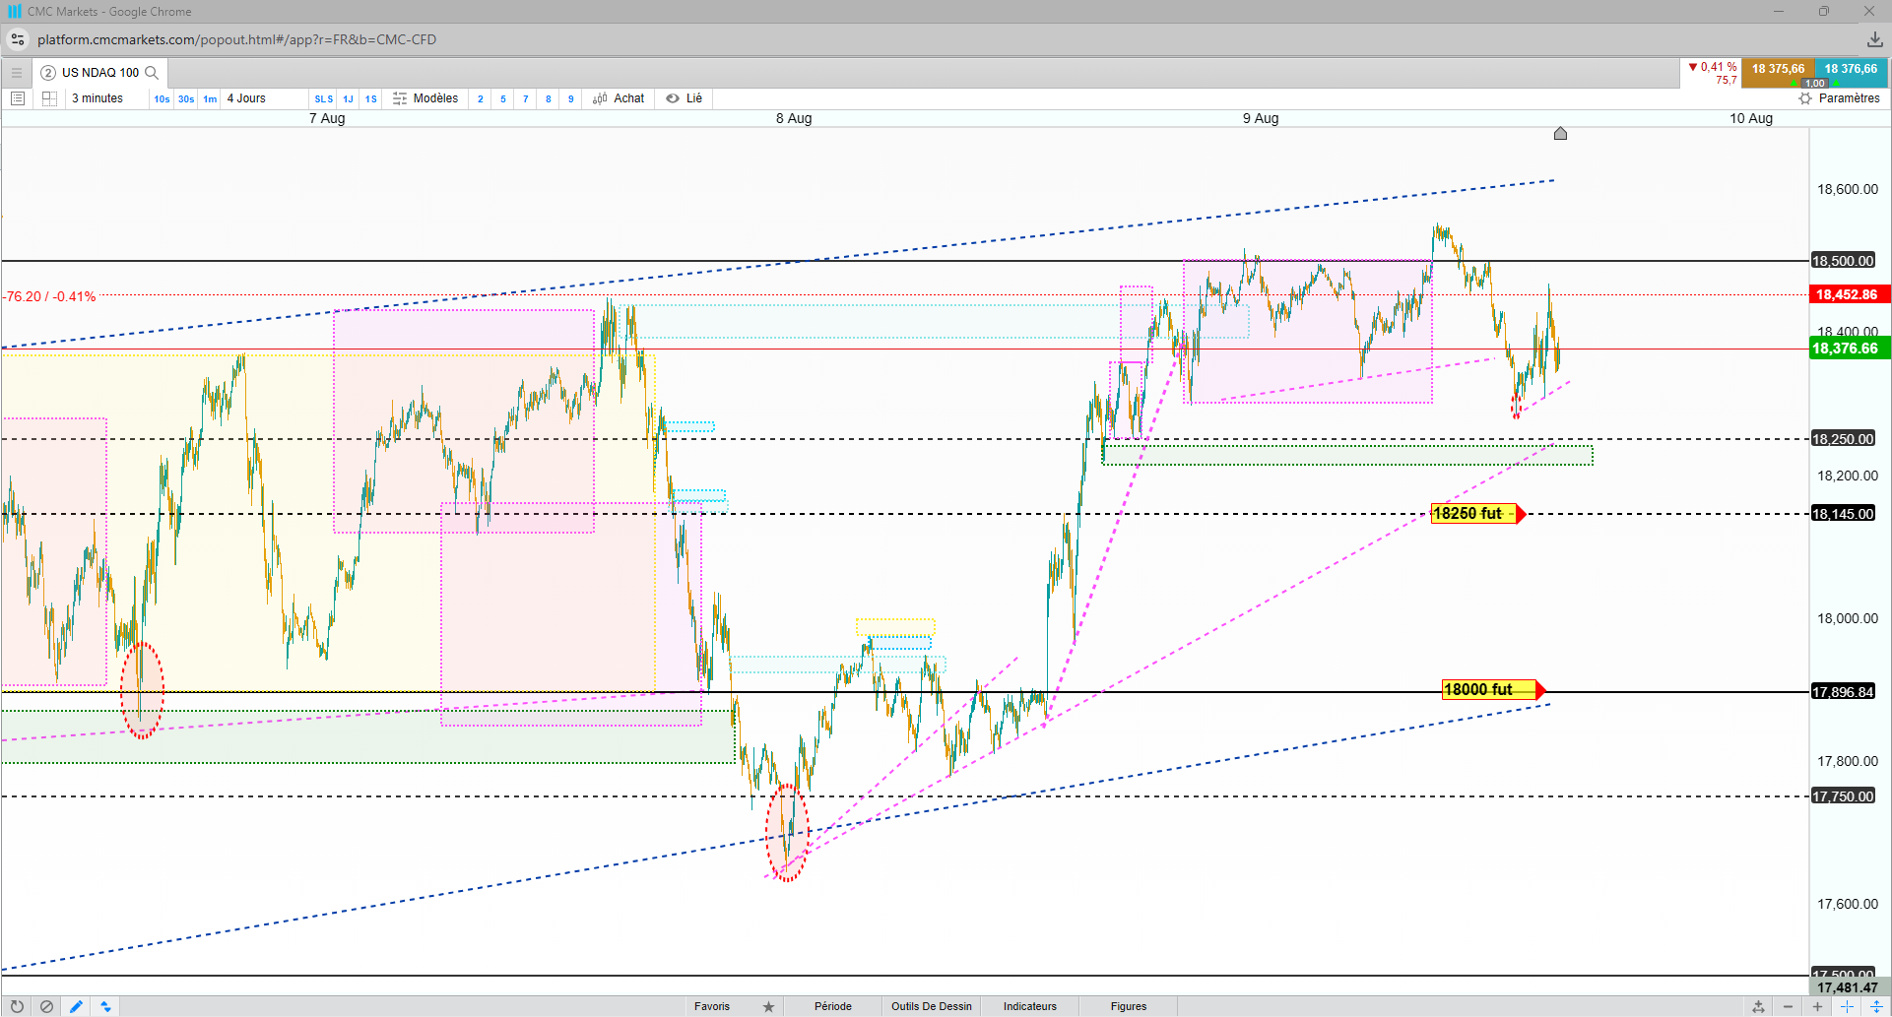This screenshot has height=1017, width=1892.
Task: Toggle the 1J quick period button
Action: tap(348, 98)
